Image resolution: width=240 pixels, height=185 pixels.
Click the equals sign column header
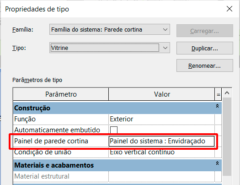click(218, 94)
